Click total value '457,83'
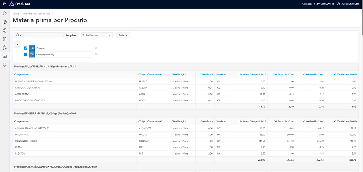 [x=290, y=160]
